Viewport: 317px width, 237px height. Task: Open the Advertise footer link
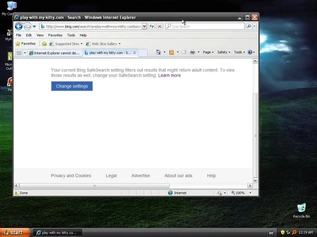coord(141,176)
